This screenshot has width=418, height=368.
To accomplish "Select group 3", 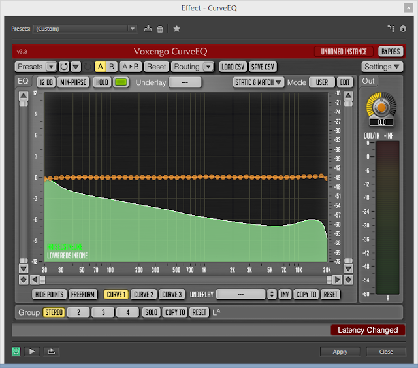I will (x=103, y=312).
